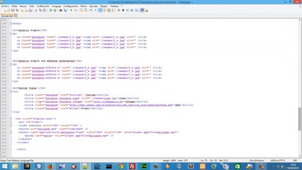The image size is (302, 170).
Task: Cut selection with the scissors icon
Action: 36,10
